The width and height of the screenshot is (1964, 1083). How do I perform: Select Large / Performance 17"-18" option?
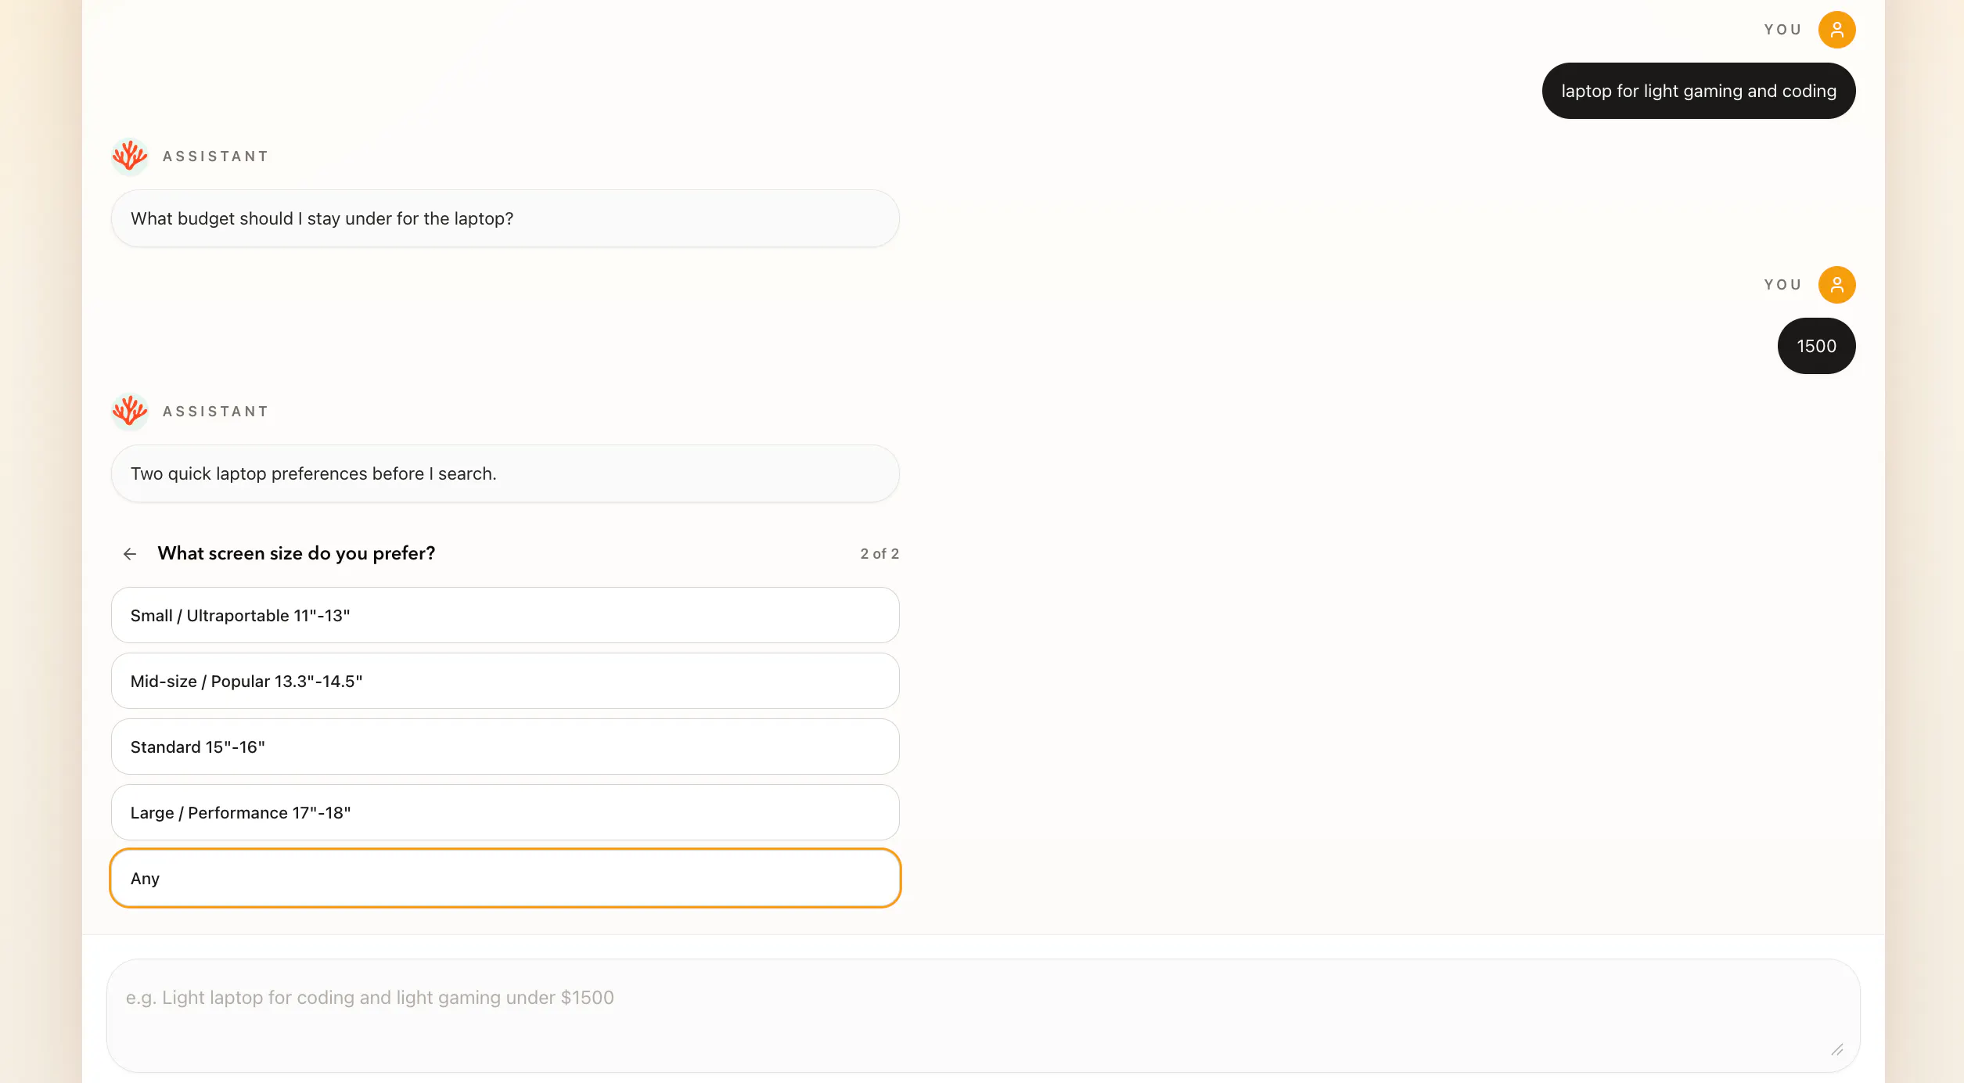pos(505,812)
